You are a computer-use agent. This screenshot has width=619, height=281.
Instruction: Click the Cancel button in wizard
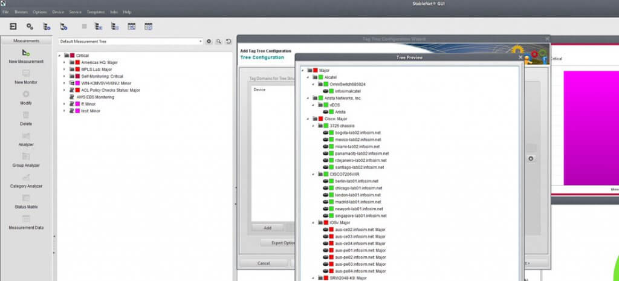(264, 263)
